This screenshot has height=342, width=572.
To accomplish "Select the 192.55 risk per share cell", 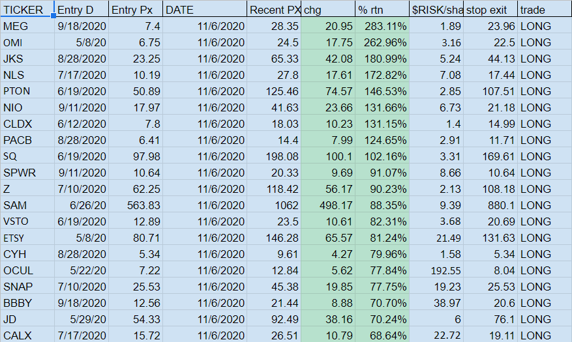I will point(436,270).
